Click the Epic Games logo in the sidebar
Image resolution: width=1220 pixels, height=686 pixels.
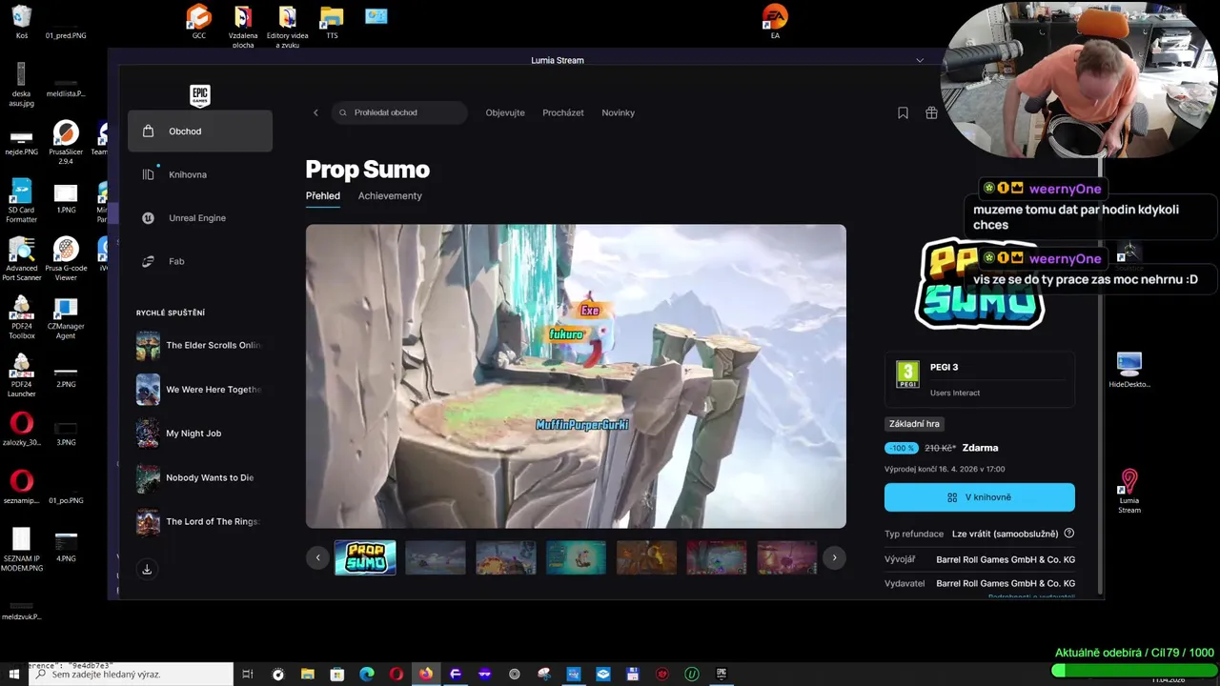(x=200, y=95)
